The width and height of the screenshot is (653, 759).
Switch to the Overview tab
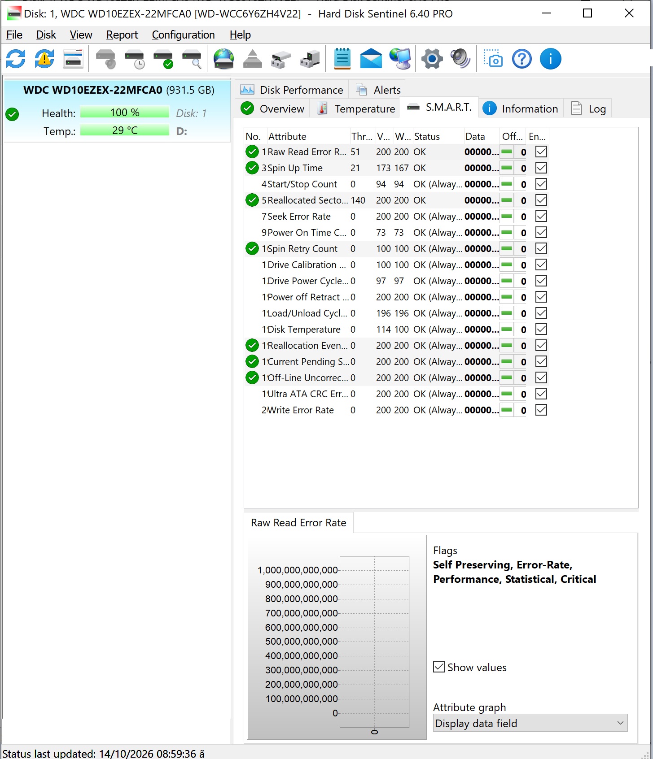click(273, 108)
